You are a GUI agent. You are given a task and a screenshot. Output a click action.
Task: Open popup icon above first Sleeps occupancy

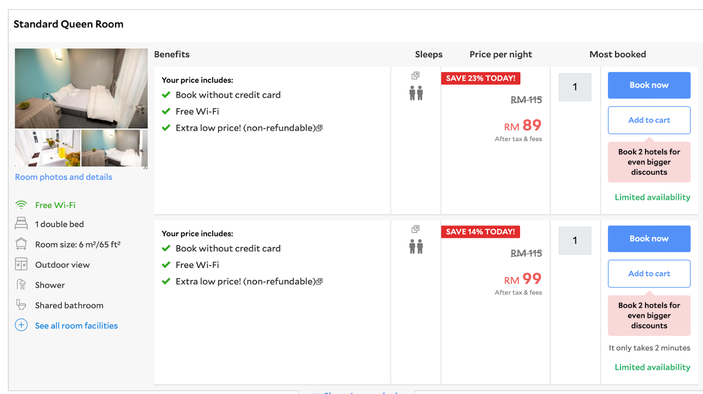pyautogui.click(x=416, y=76)
